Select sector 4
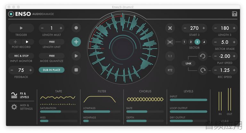246x133 pixels. [204, 42]
